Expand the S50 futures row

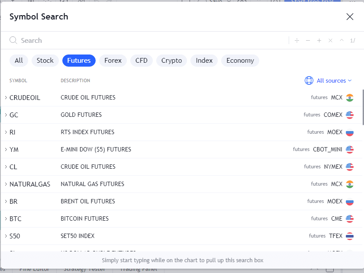pos(6,236)
